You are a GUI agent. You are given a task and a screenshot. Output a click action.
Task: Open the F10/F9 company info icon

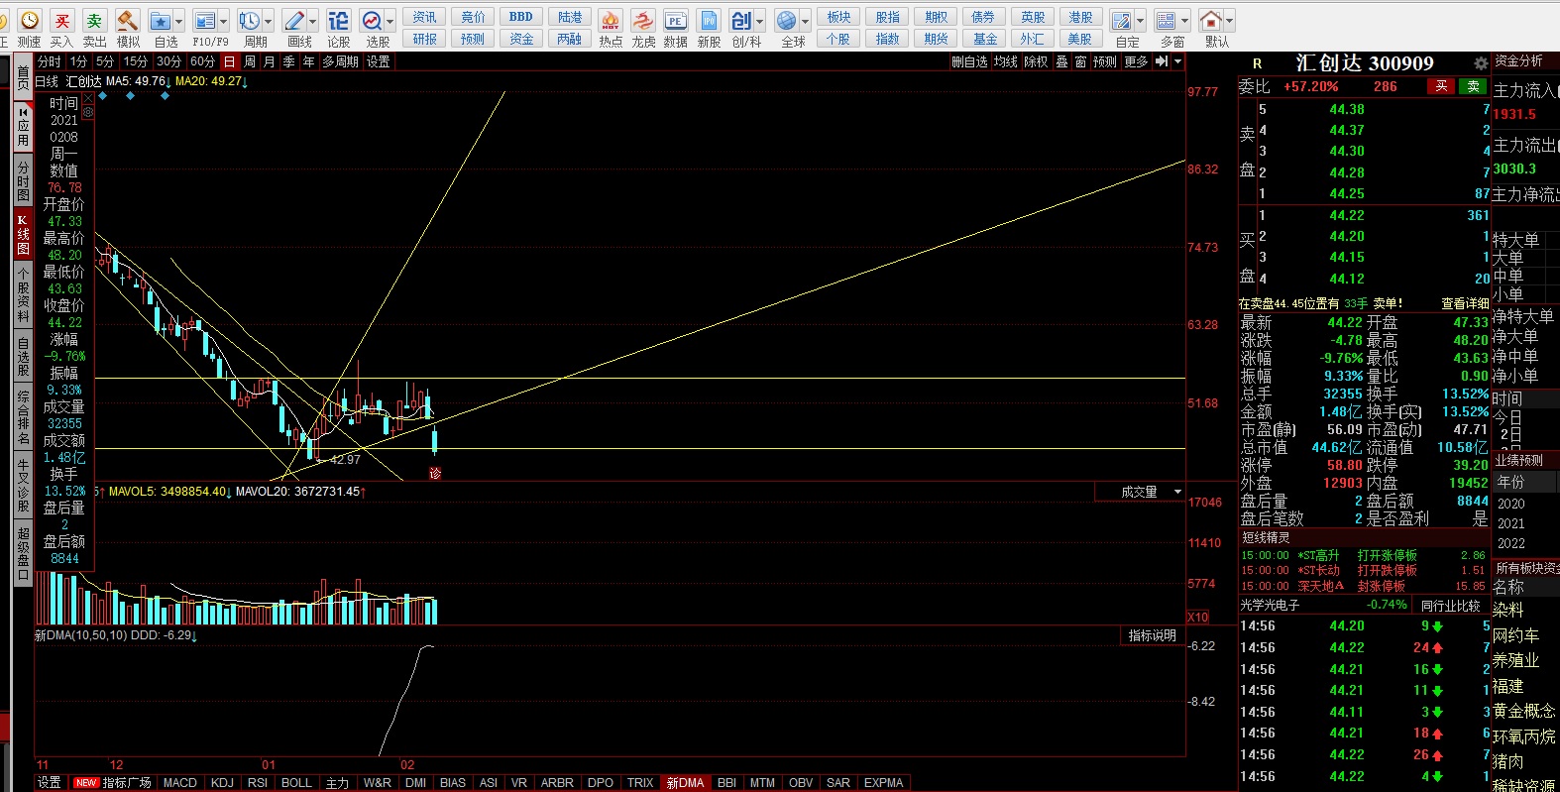coord(204,20)
